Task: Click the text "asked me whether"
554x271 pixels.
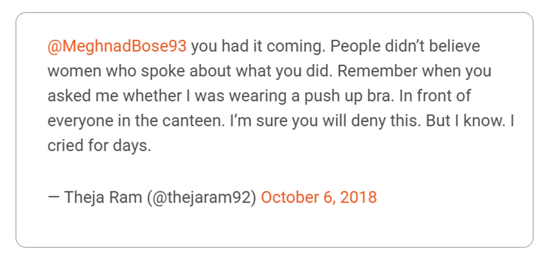Action: [97, 97]
